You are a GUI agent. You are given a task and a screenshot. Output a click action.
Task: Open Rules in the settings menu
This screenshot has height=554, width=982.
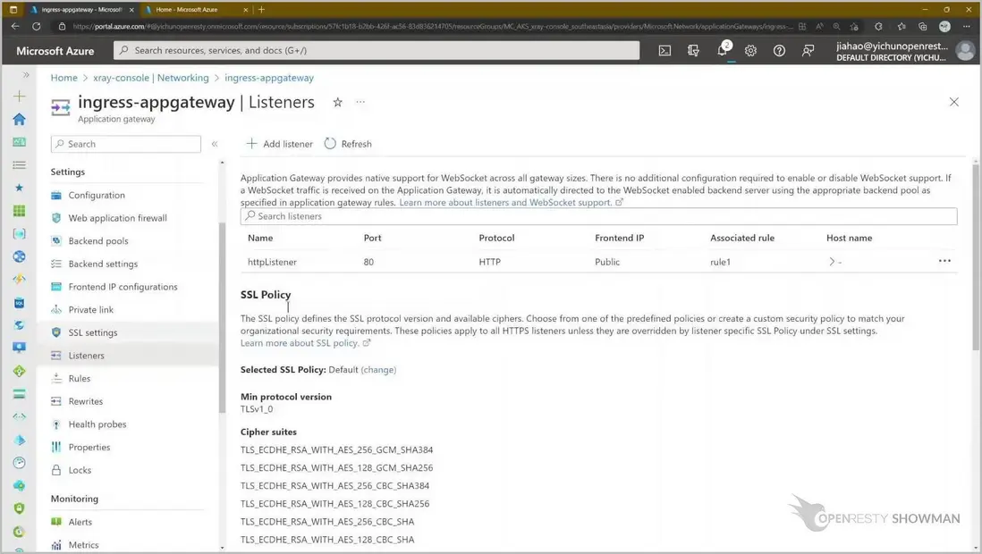(x=80, y=378)
